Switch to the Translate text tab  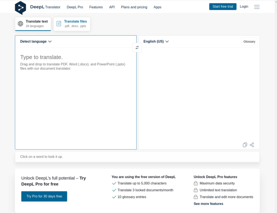tap(33, 24)
